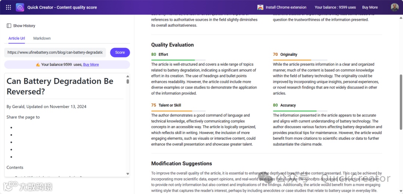403x194 pixels.
Task: Switch to the Article Url tab
Action: tap(17, 38)
